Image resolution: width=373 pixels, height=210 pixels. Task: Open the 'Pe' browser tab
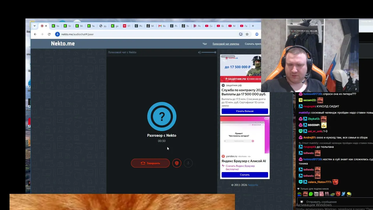click(198, 26)
